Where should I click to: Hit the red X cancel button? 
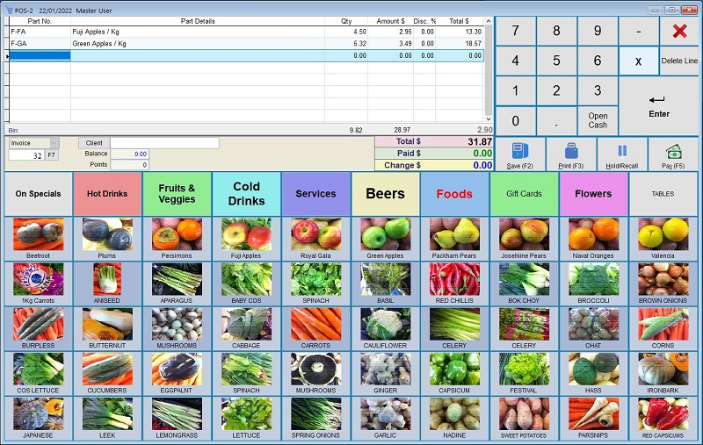click(x=678, y=31)
